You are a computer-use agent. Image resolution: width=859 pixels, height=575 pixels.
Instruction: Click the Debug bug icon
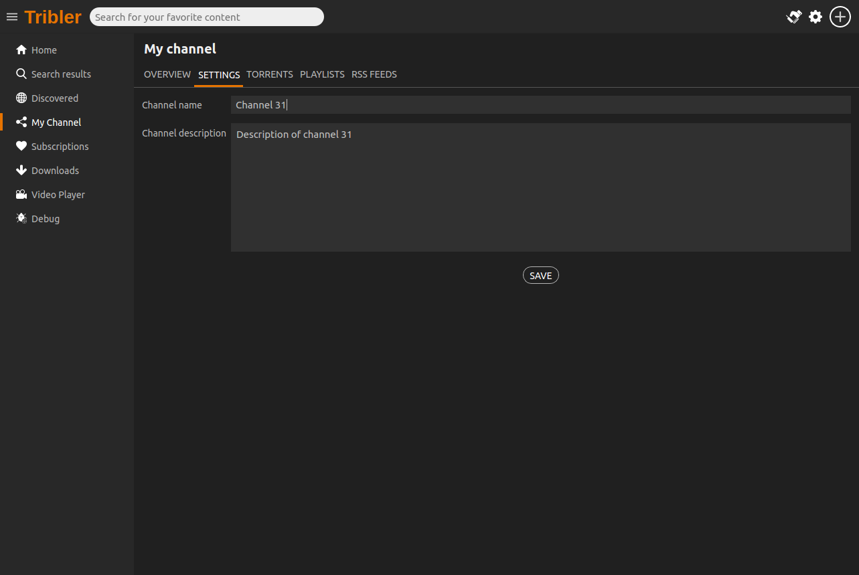click(21, 219)
